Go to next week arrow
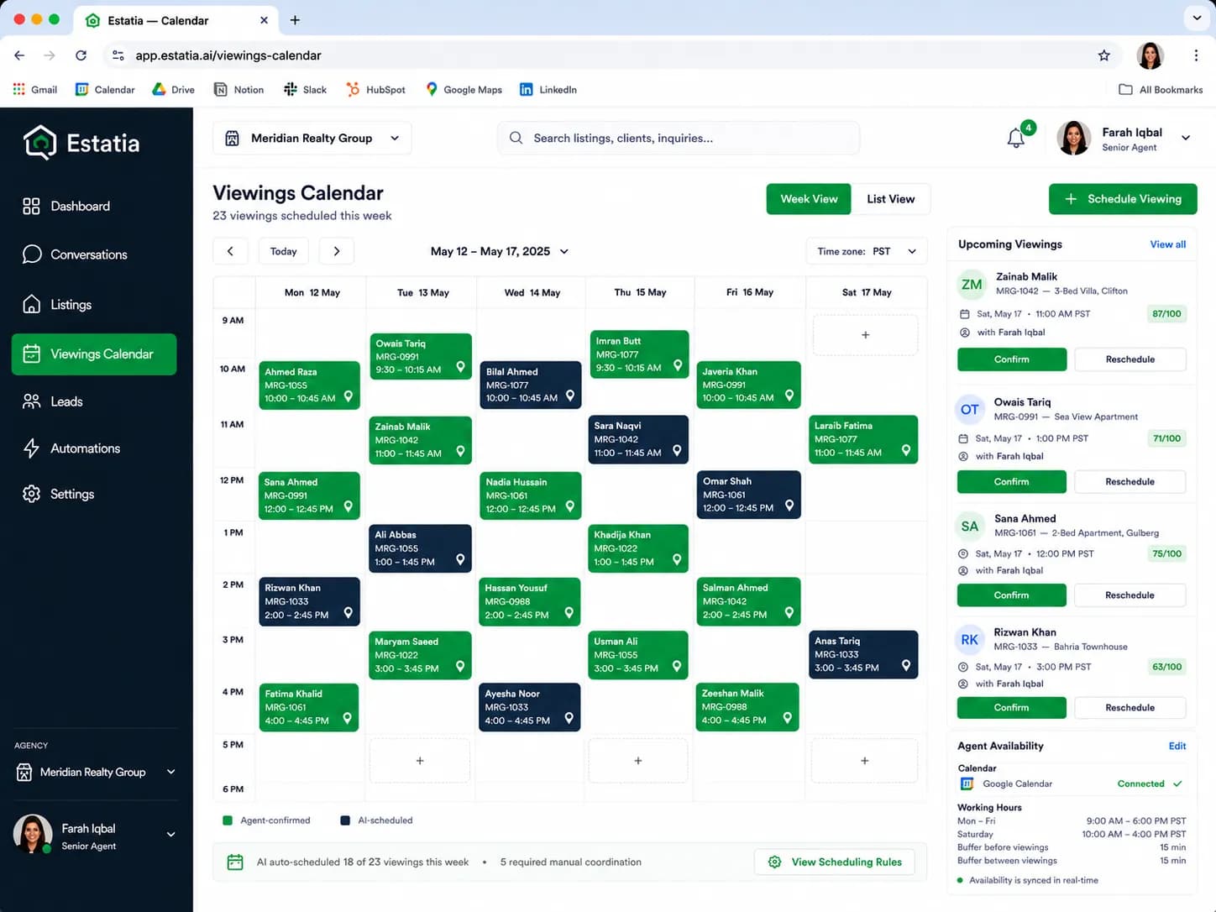 point(337,251)
